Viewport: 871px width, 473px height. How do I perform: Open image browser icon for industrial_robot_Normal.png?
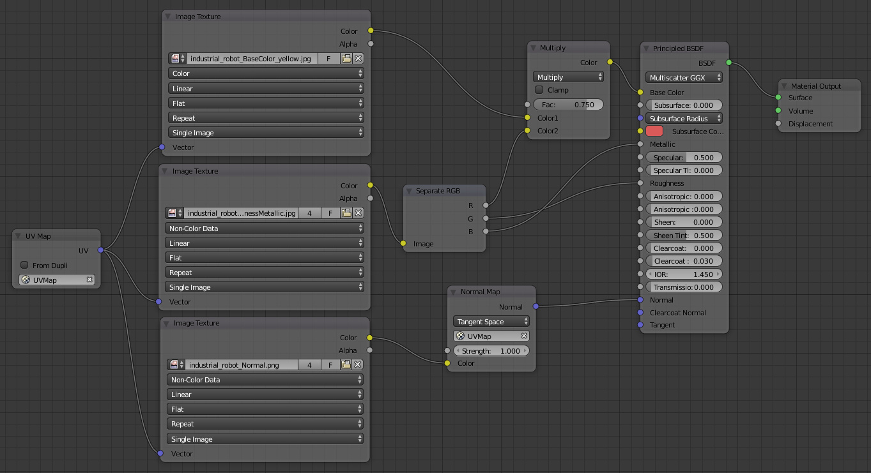(x=176, y=365)
